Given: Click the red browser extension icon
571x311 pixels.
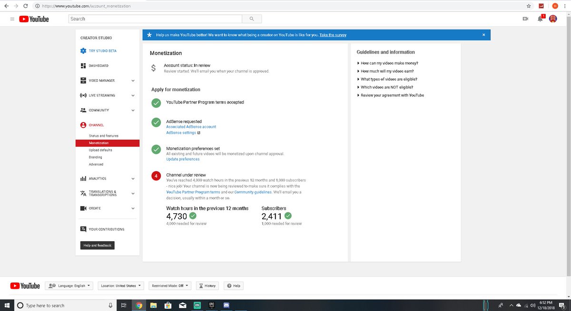Looking at the screenshot, I should (541, 6).
